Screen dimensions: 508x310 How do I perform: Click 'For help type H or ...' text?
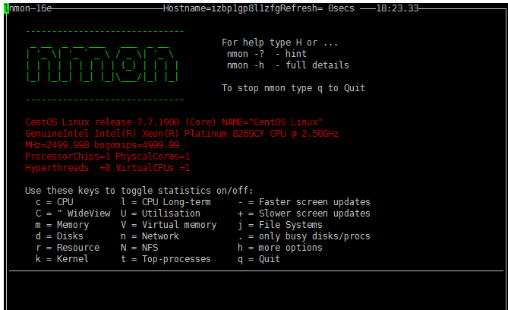pyautogui.click(x=280, y=43)
